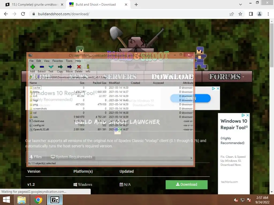
Task: Click techloris.com link in side ad
Action: 229,182
